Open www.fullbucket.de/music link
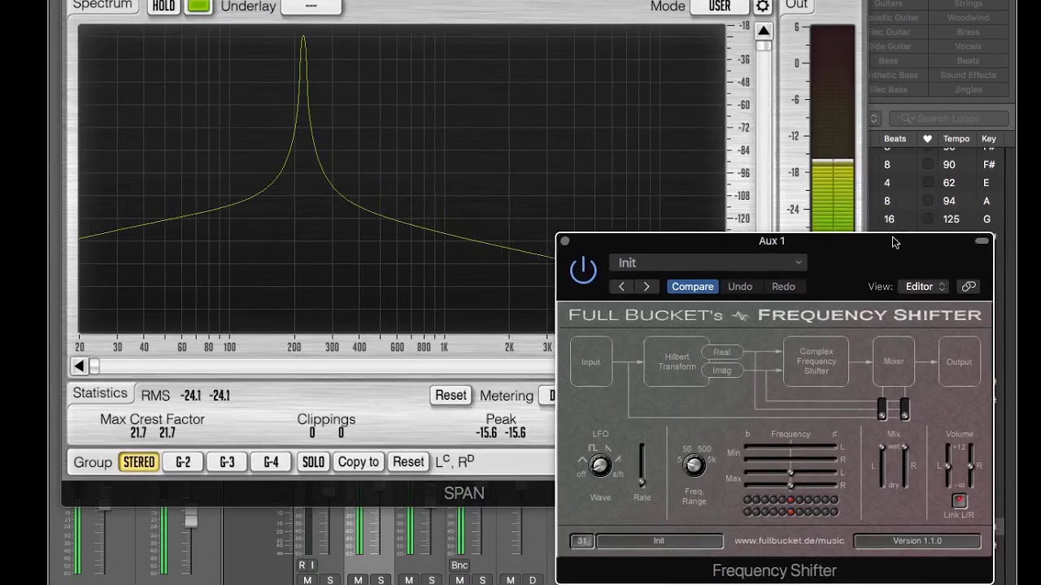 point(789,540)
